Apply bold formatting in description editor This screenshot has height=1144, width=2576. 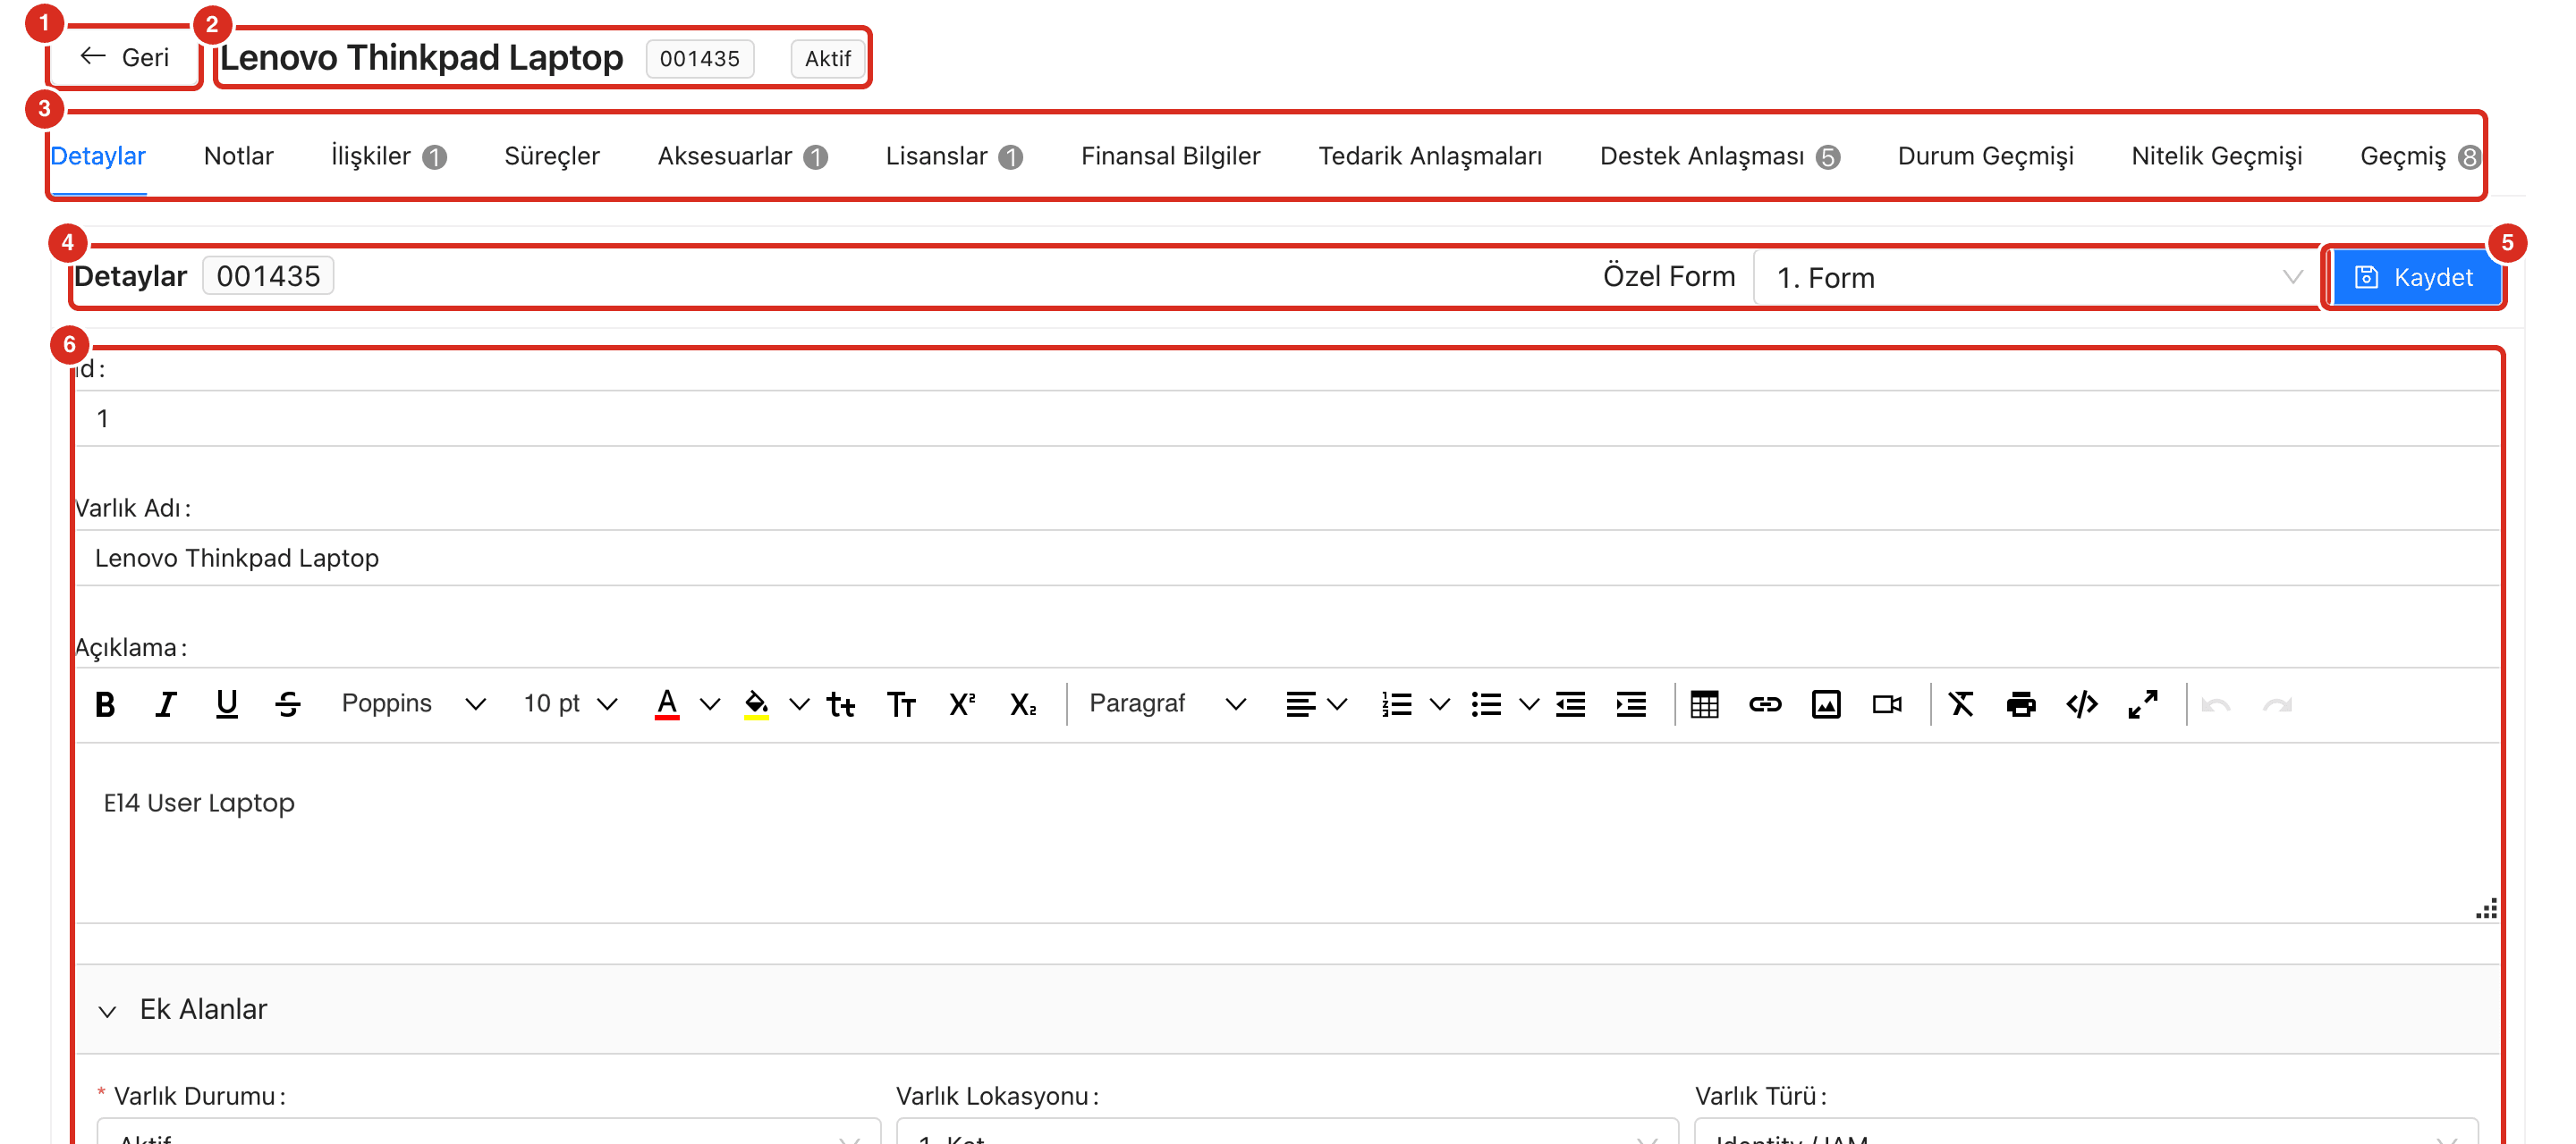(105, 704)
